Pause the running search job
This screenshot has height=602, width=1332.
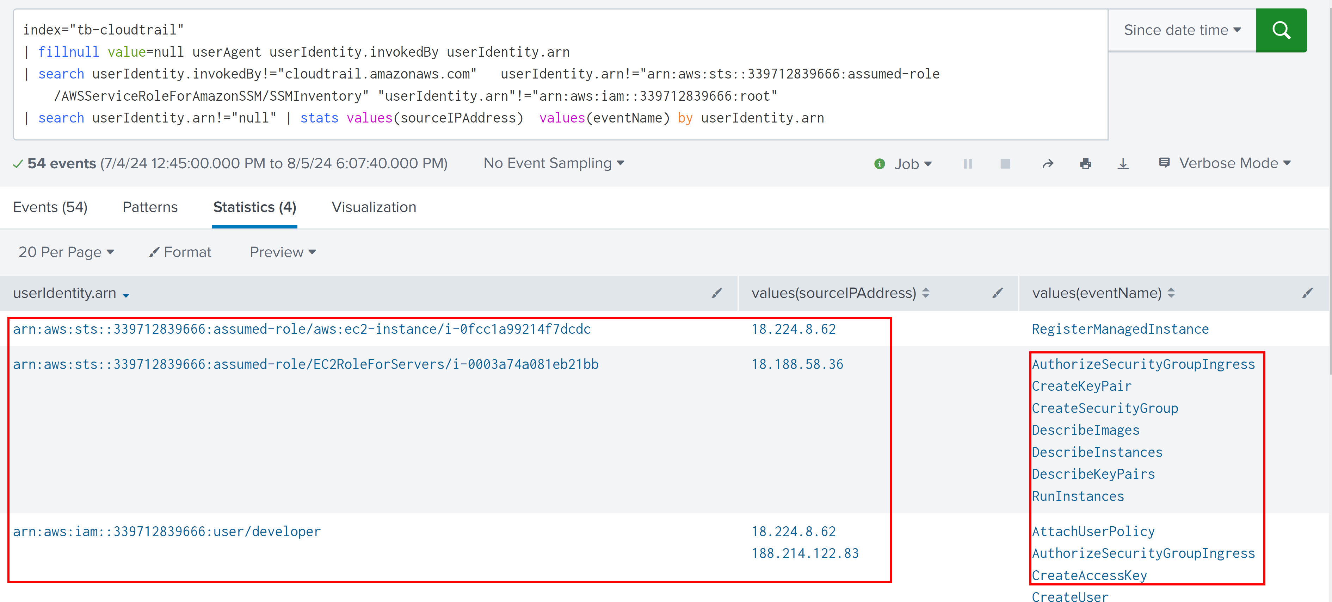967,164
